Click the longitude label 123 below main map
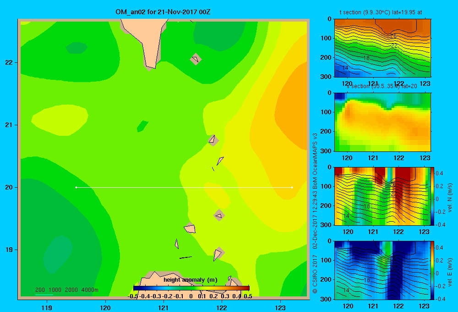The height and width of the screenshot is (312, 458). point(280,307)
